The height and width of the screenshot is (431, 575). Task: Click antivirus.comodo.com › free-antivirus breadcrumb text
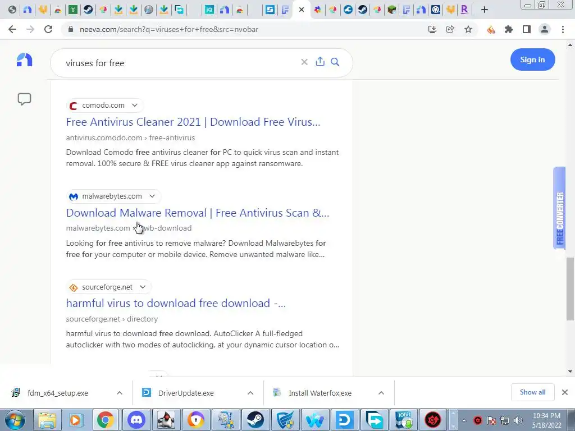click(x=130, y=138)
